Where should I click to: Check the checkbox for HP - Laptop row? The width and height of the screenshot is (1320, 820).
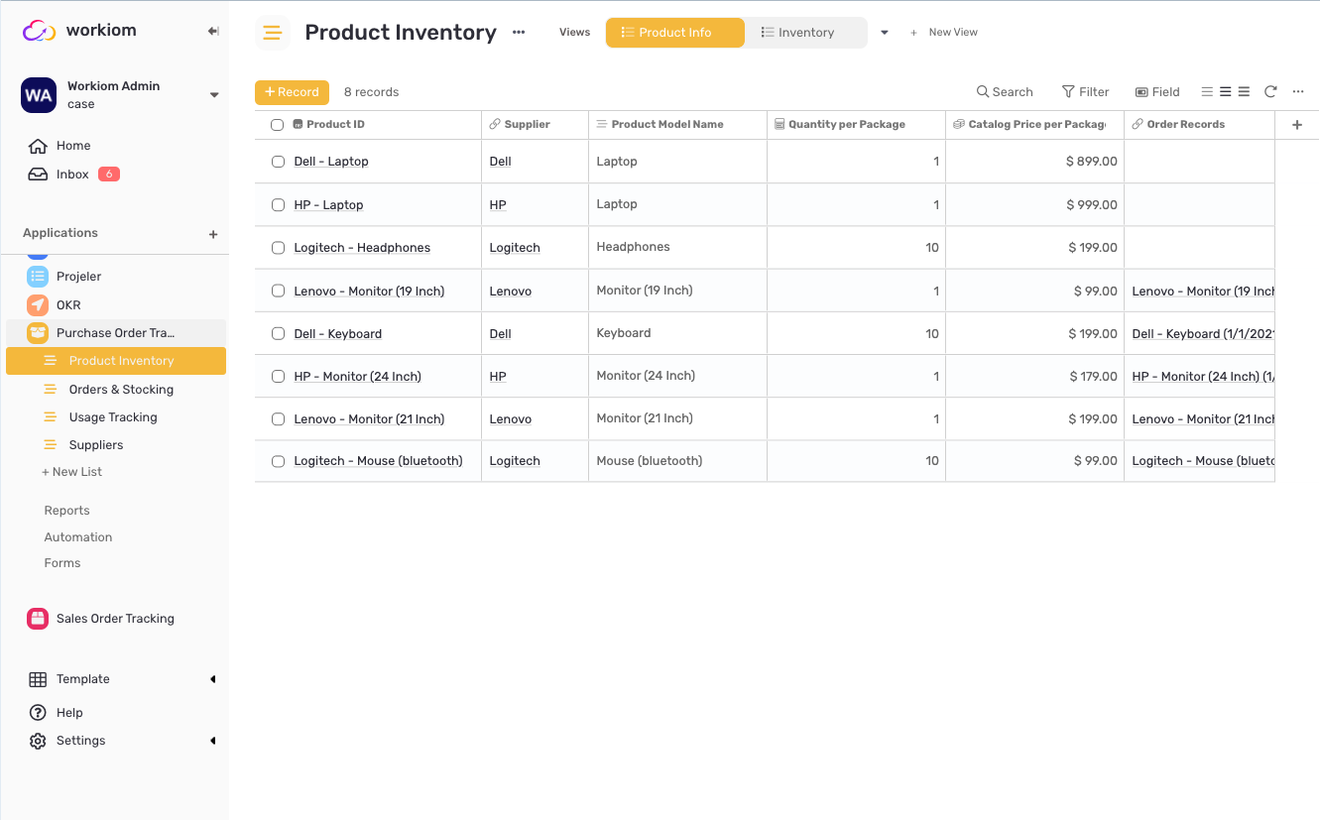coord(278,204)
